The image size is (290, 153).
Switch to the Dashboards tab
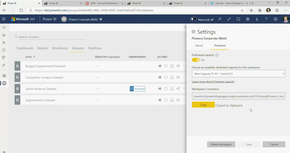click(25, 48)
